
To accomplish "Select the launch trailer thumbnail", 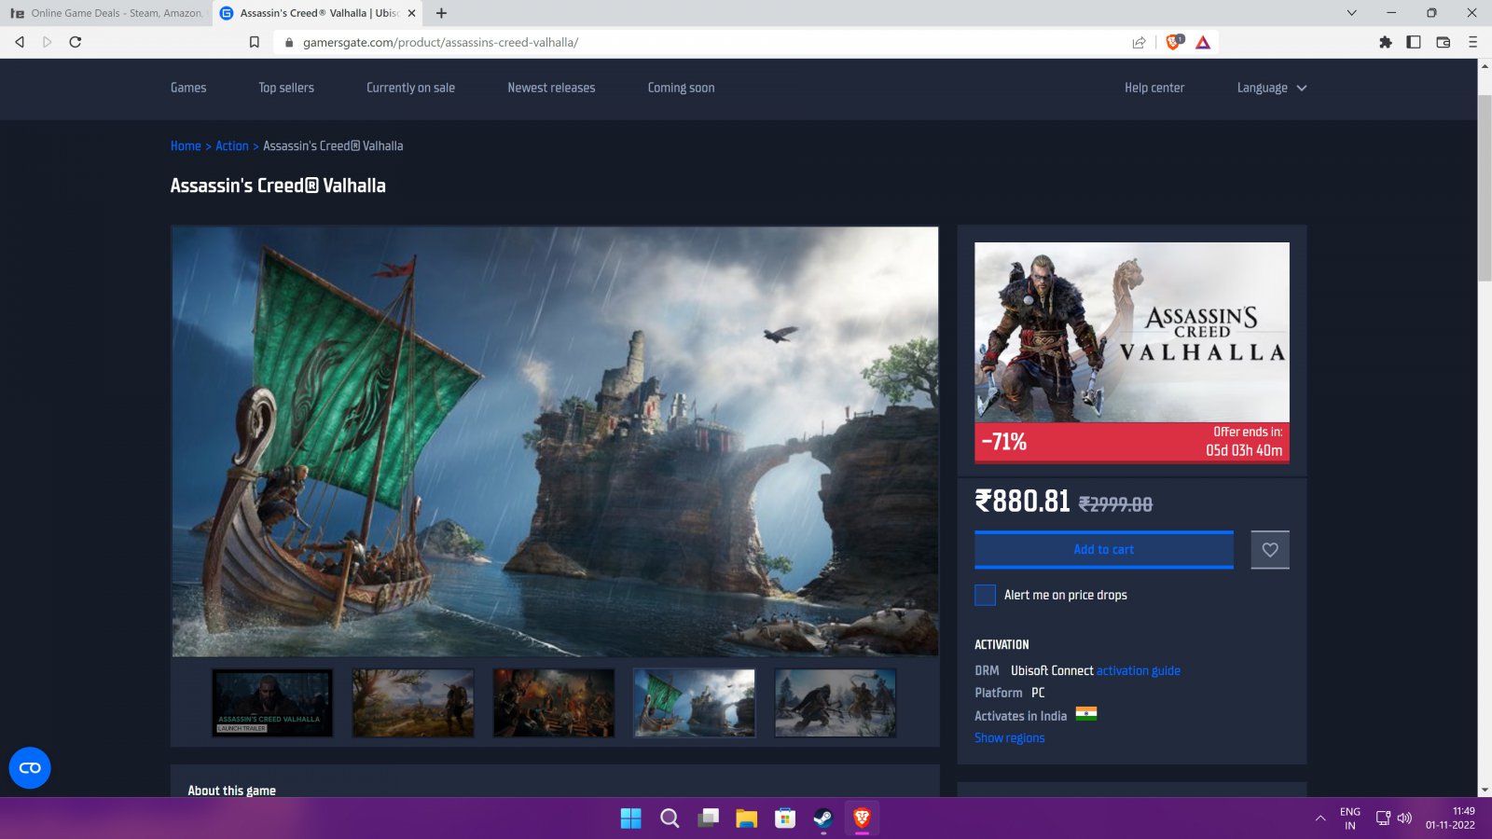I will click(272, 703).
